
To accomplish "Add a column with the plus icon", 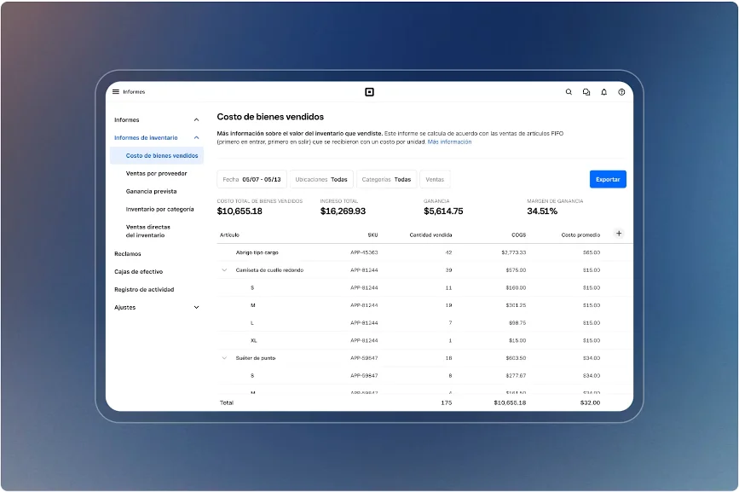I will [619, 234].
